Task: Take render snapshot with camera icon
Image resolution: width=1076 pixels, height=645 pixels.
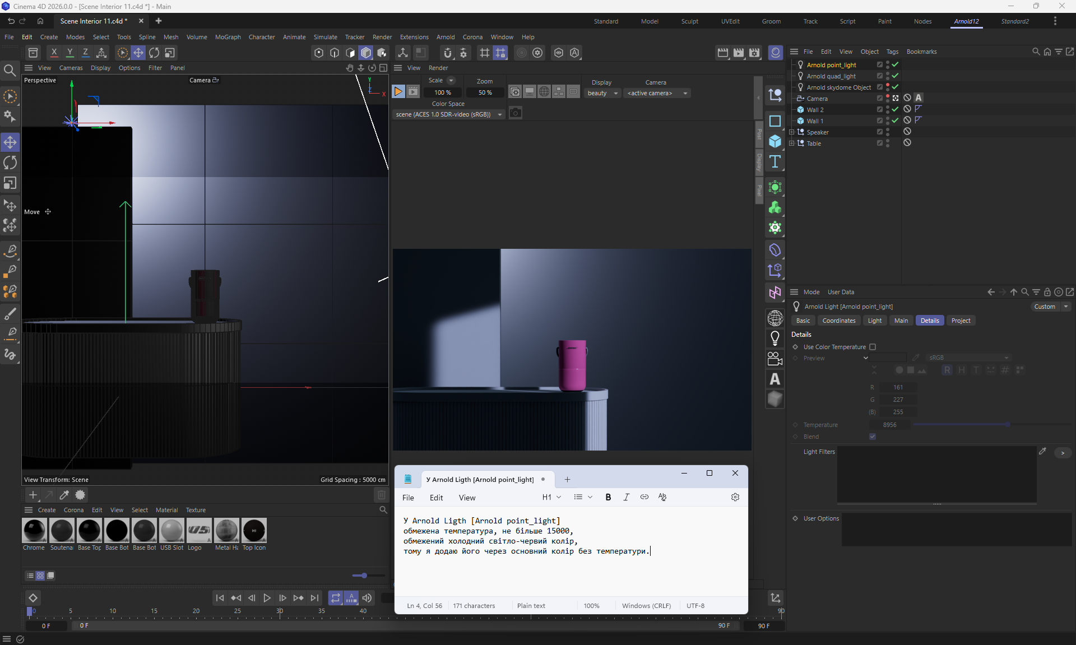Action: click(516, 113)
